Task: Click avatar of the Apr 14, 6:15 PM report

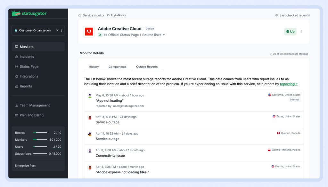Action: tap(90, 118)
